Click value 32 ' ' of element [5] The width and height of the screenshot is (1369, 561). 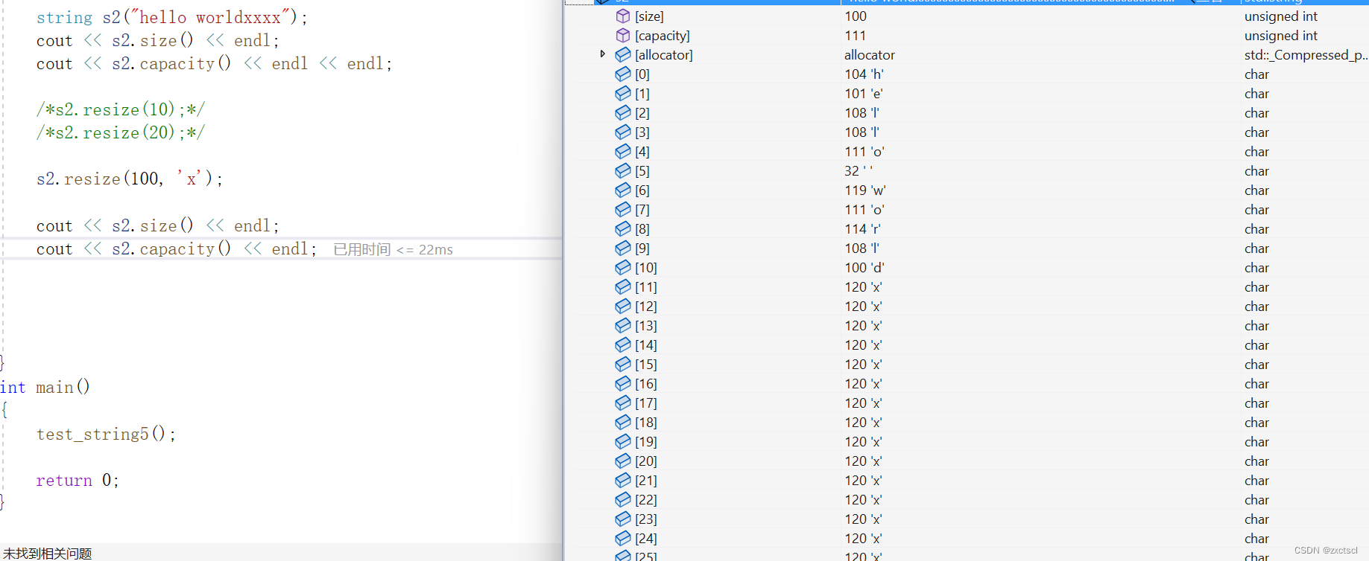(x=859, y=171)
